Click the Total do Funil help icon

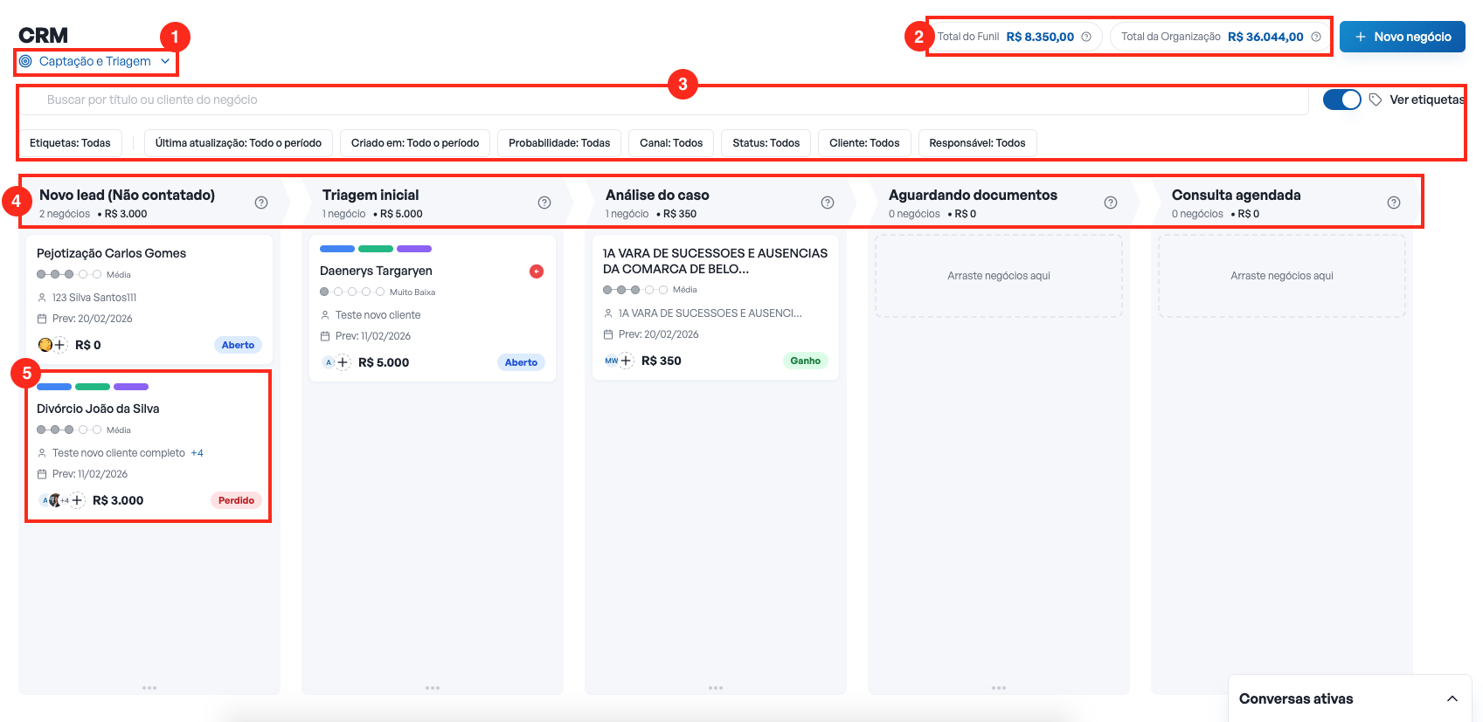pyautogui.click(x=1086, y=37)
